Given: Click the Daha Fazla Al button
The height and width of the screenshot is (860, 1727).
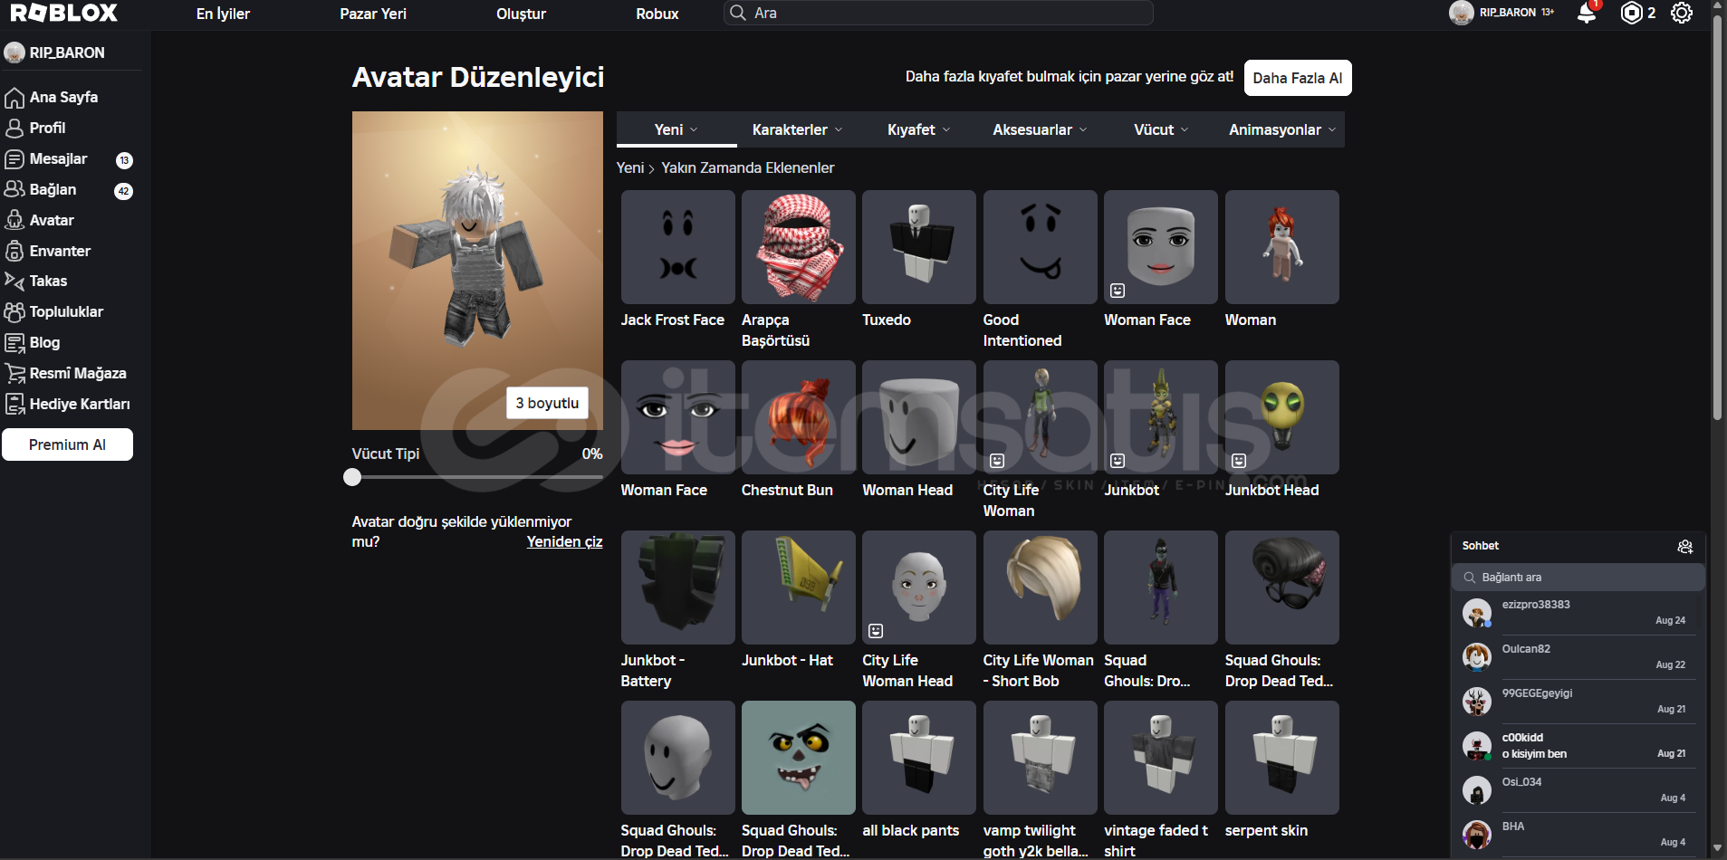Looking at the screenshot, I should (x=1297, y=78).
